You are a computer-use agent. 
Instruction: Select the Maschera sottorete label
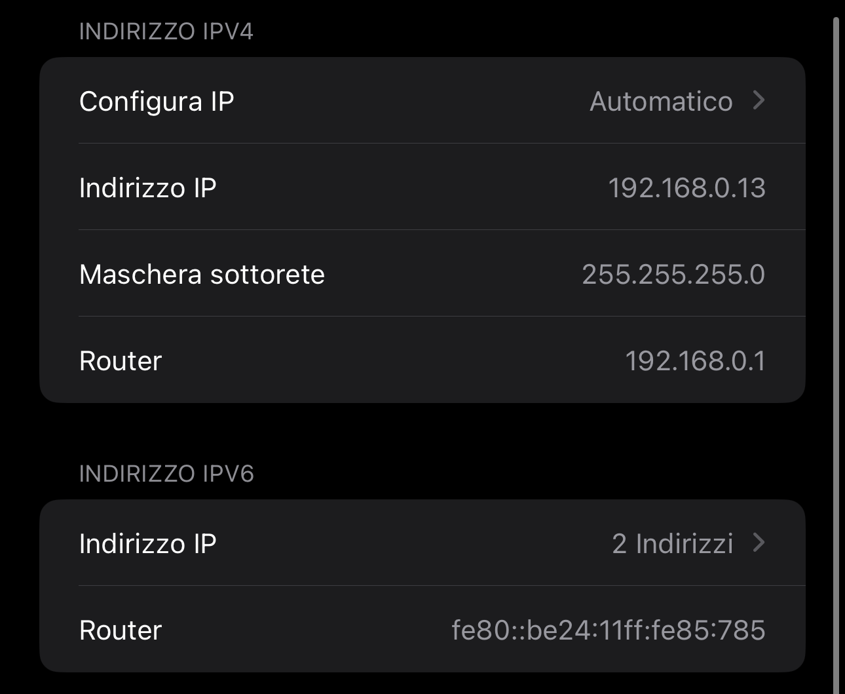point(202,275)
